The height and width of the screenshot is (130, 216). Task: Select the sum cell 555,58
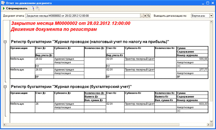pos(192,59)
